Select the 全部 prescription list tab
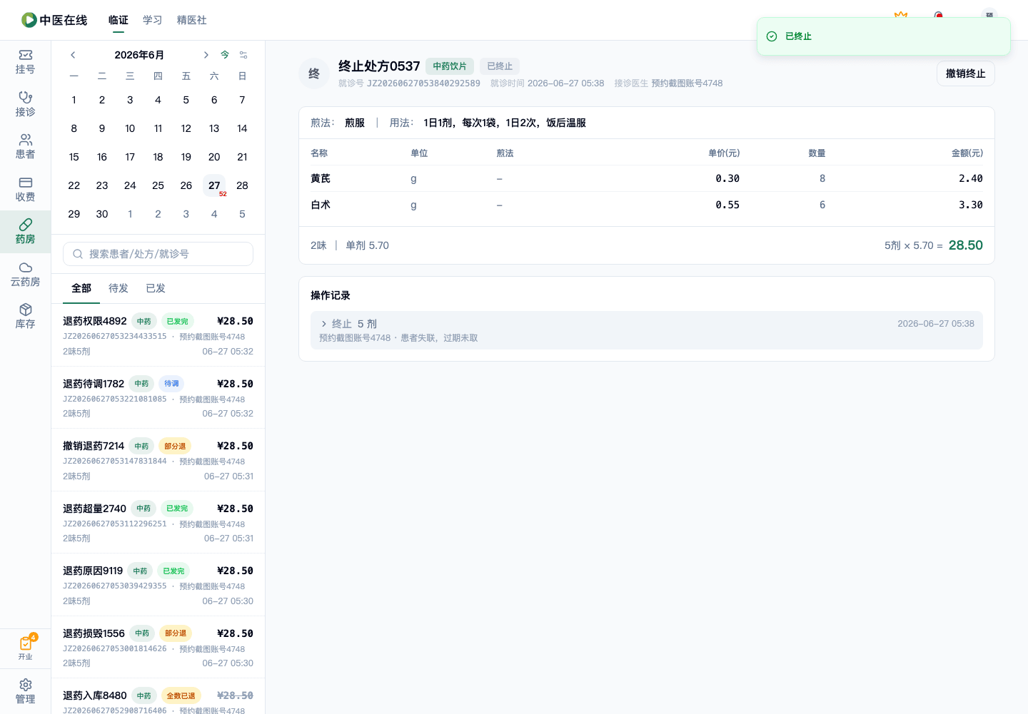 point(81,288)
